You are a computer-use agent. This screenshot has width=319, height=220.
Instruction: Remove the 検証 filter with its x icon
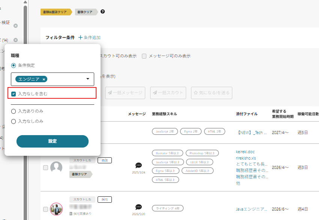click(15, 26)
